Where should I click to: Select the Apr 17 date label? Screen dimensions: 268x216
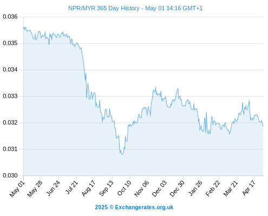pos(249,188)
